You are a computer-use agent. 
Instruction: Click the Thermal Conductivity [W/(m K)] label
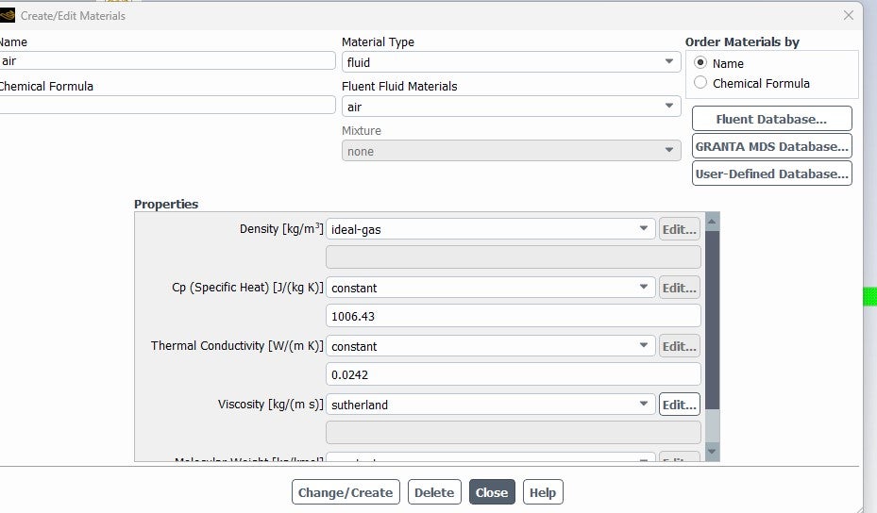click(237, 345)
